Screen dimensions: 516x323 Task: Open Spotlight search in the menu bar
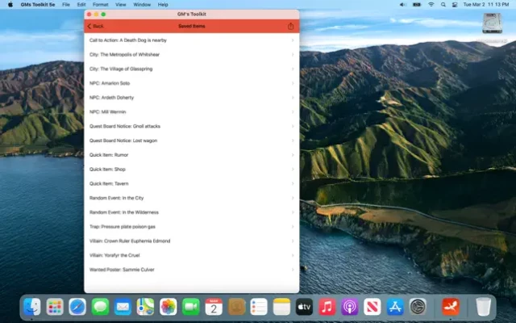tap(443, 4)
